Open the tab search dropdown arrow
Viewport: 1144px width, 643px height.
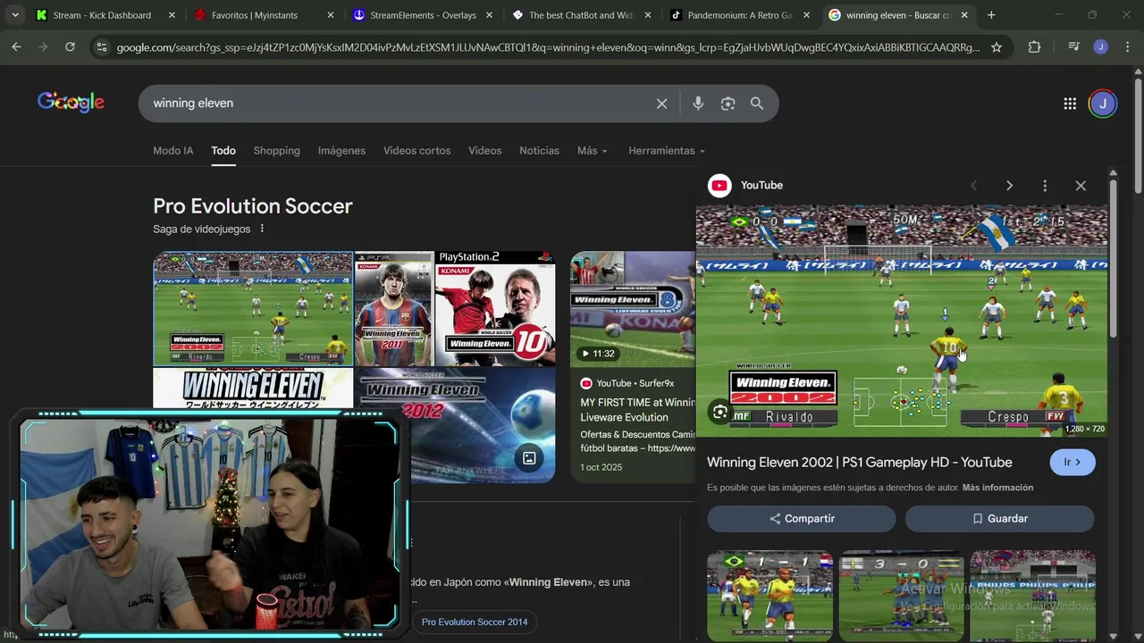[x=15, y=15]
